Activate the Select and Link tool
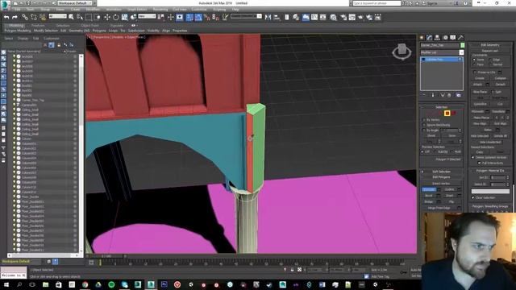The image size is (516, 290). pyautogui.click(x=25, y=17)
